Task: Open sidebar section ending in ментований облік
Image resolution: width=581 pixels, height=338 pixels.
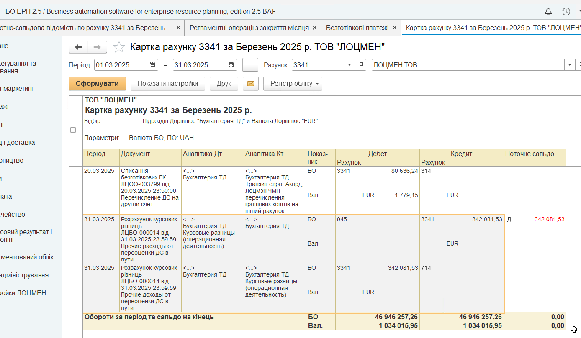Action: tap(27, 257)
